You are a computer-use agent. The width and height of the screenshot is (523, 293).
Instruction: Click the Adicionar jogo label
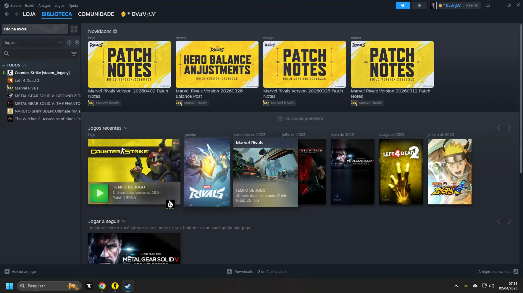tap(24, 271)
